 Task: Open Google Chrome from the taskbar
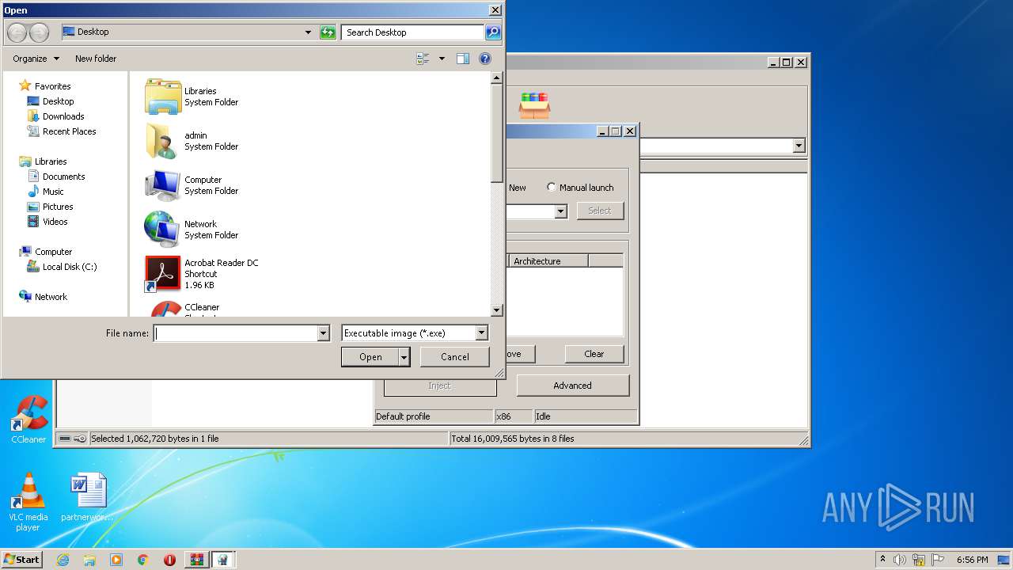click(x=143, y=560)
